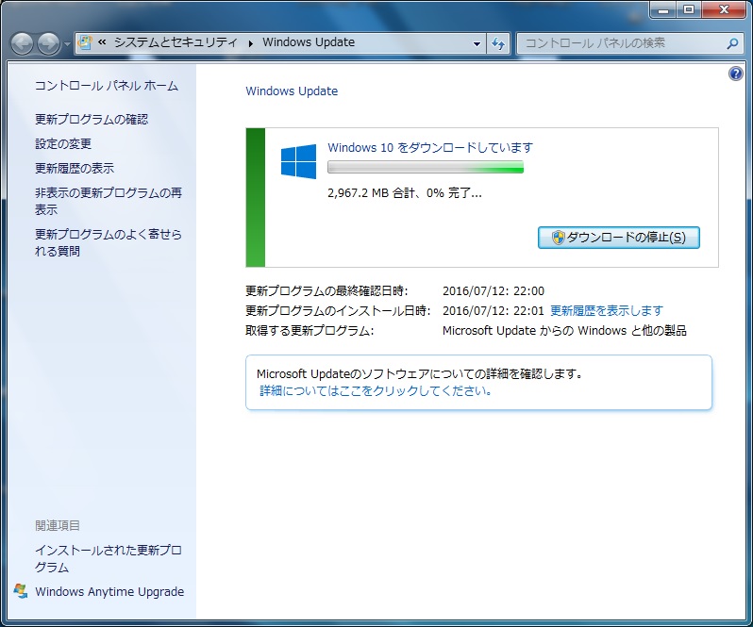Select 更新プログラムの確認 in sidebar

click(92, 120)
